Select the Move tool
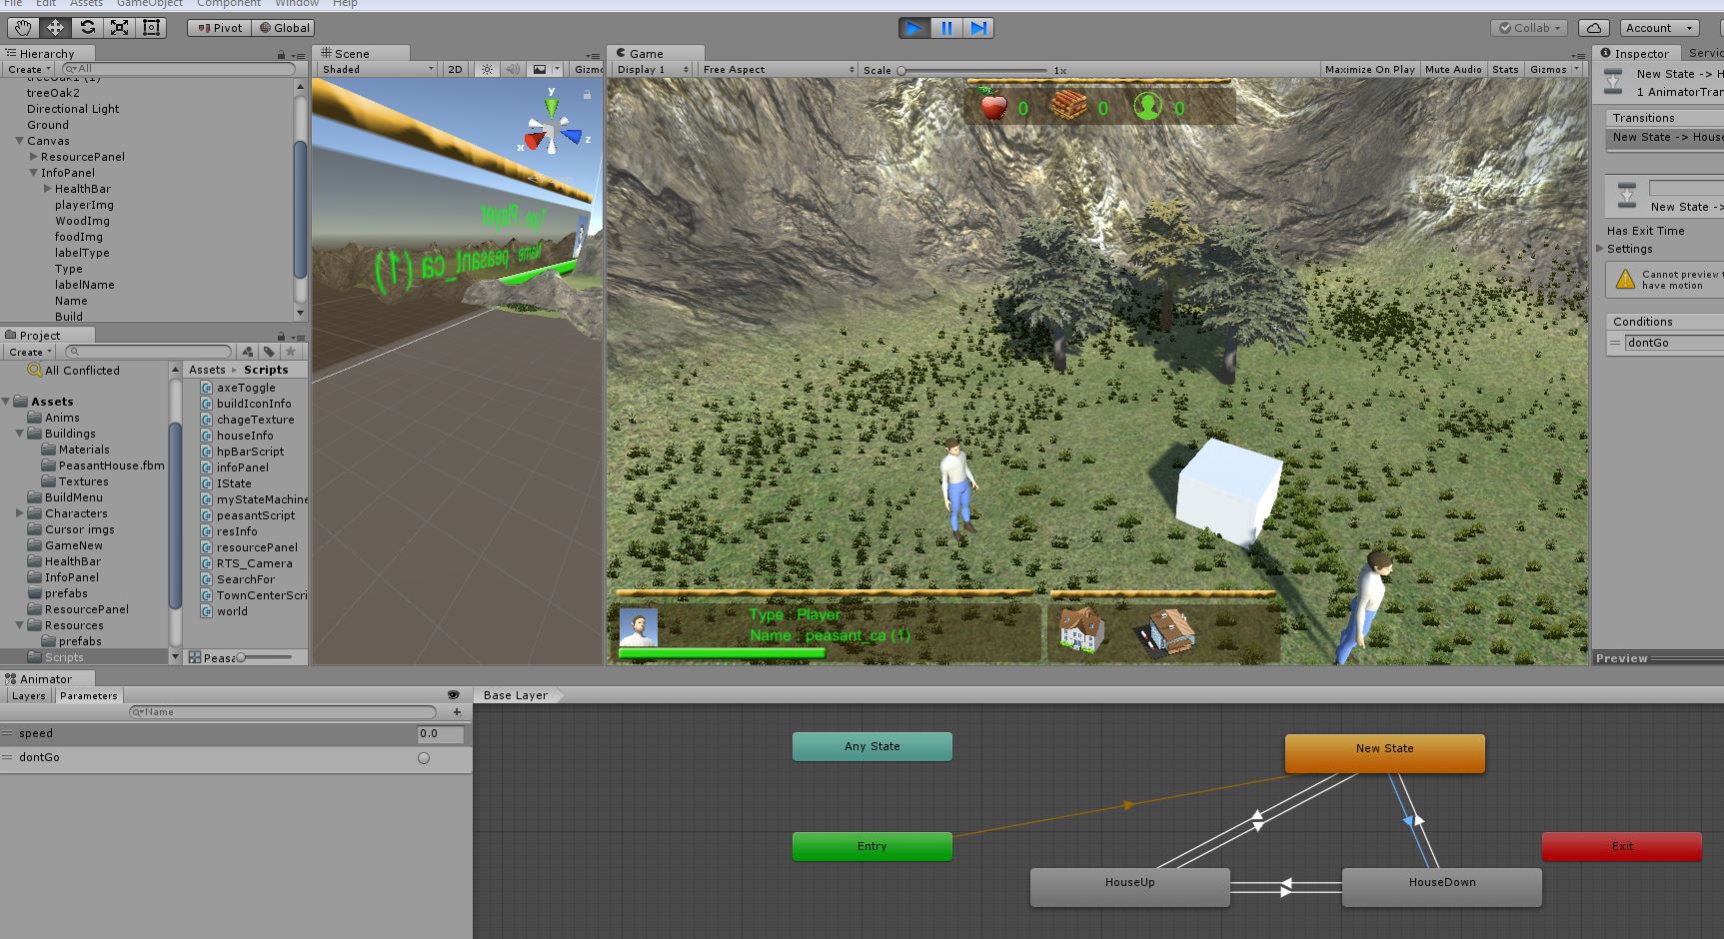The image size is (1724, 939). pyautogui.click(x=54, y=28)
